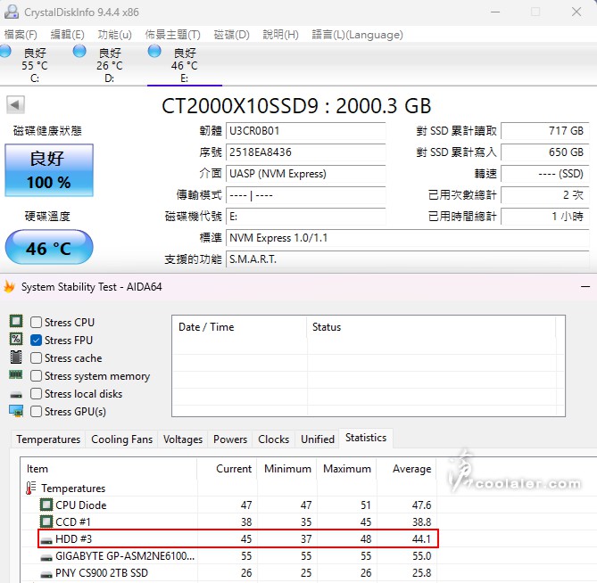Click the thermometer icon next to Temperatures

(31, 488)
